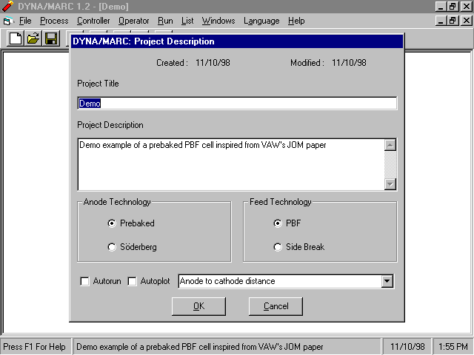
Task: Click the description scrollbar track
Action: coord(390,164)
